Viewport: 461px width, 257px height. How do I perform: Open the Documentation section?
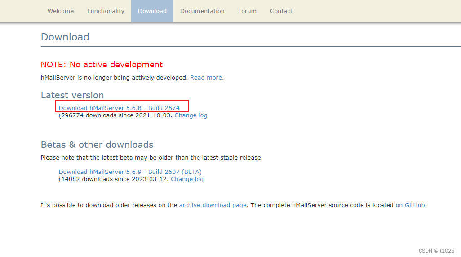202,11
